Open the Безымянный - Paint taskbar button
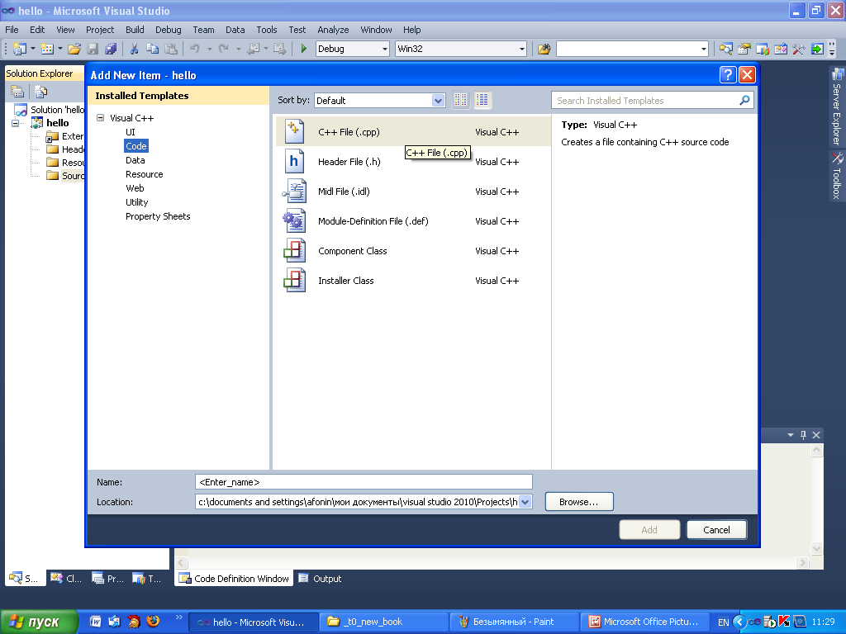 [514, 622]
